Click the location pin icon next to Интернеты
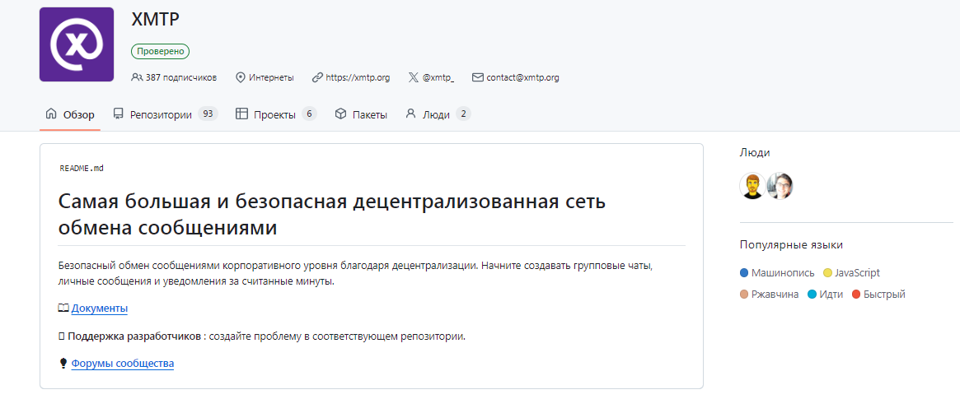 click(x=241, y=77)
